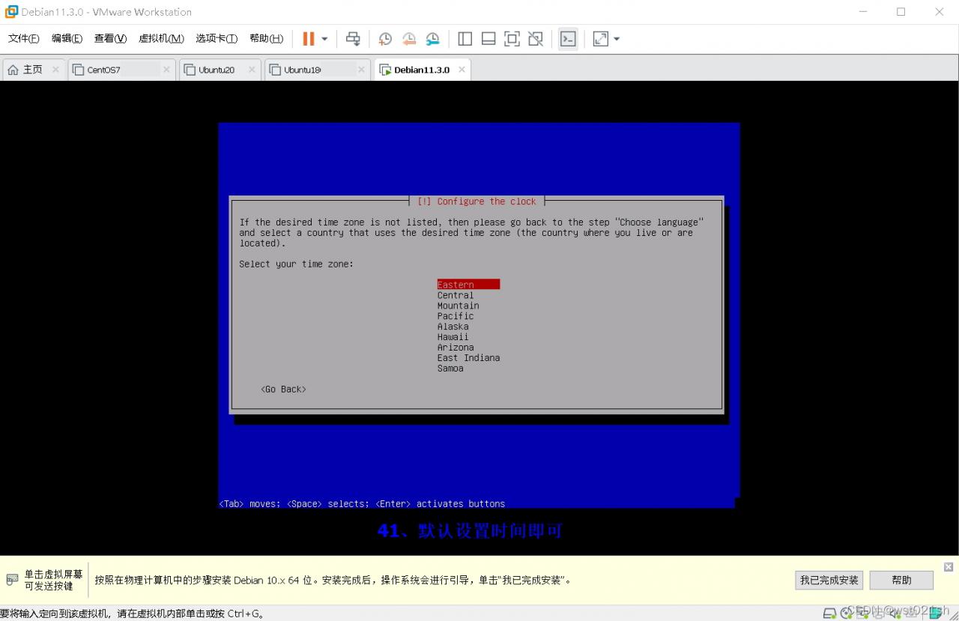The height and width of the screenshot is (621, 959).
Task: Pause the virtual machine with the orange pause icon
Action: pos(308,39)
